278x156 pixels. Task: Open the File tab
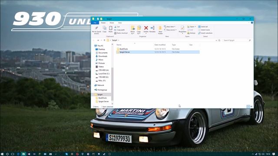[95, 23]
